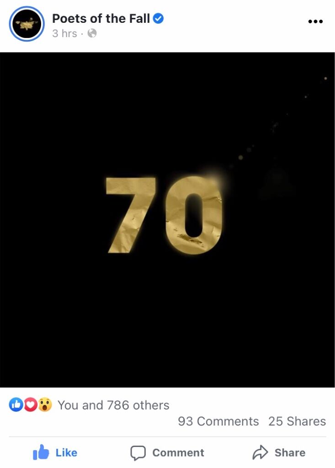335x468 pixels.
Task: Click the gold 70 numeral in the image
Action: (164, 215)
